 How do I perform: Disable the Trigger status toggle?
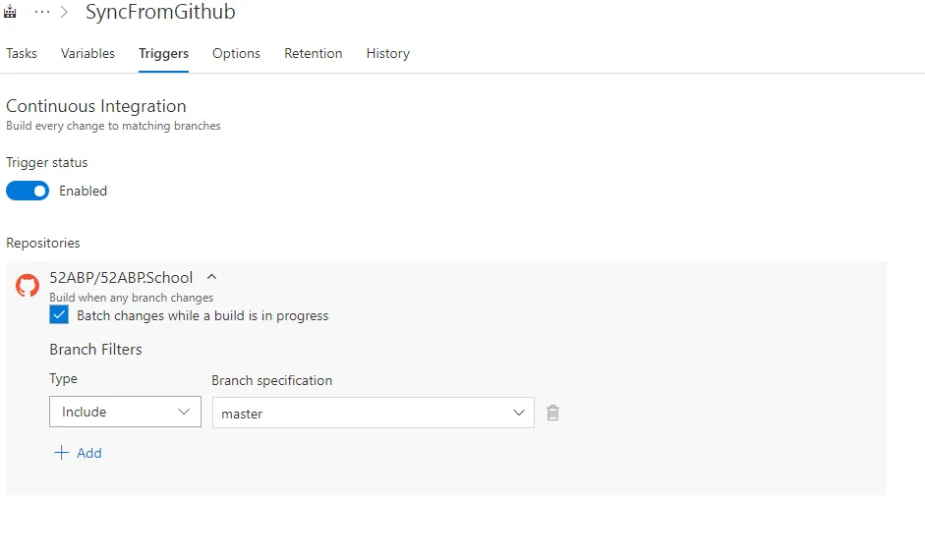coord(28,191)
